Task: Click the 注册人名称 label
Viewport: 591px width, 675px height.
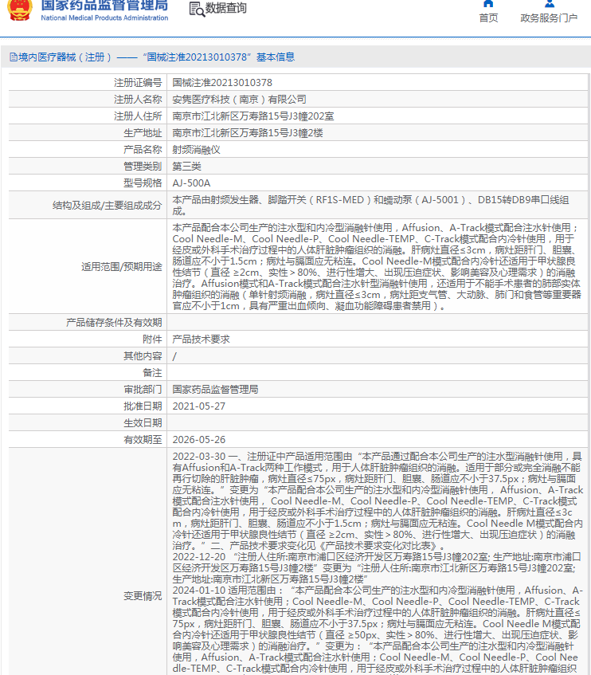Action: point(138,100)
